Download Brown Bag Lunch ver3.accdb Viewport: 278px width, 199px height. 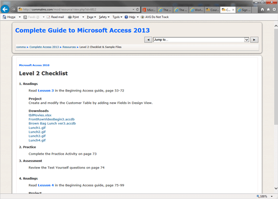pos(52,124)
